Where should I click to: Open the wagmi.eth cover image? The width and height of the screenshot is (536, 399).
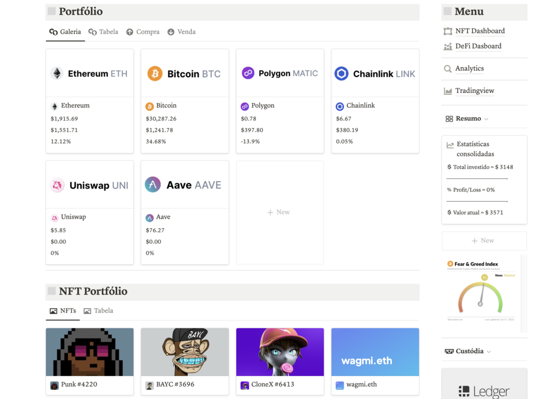(x=375, y=352)
